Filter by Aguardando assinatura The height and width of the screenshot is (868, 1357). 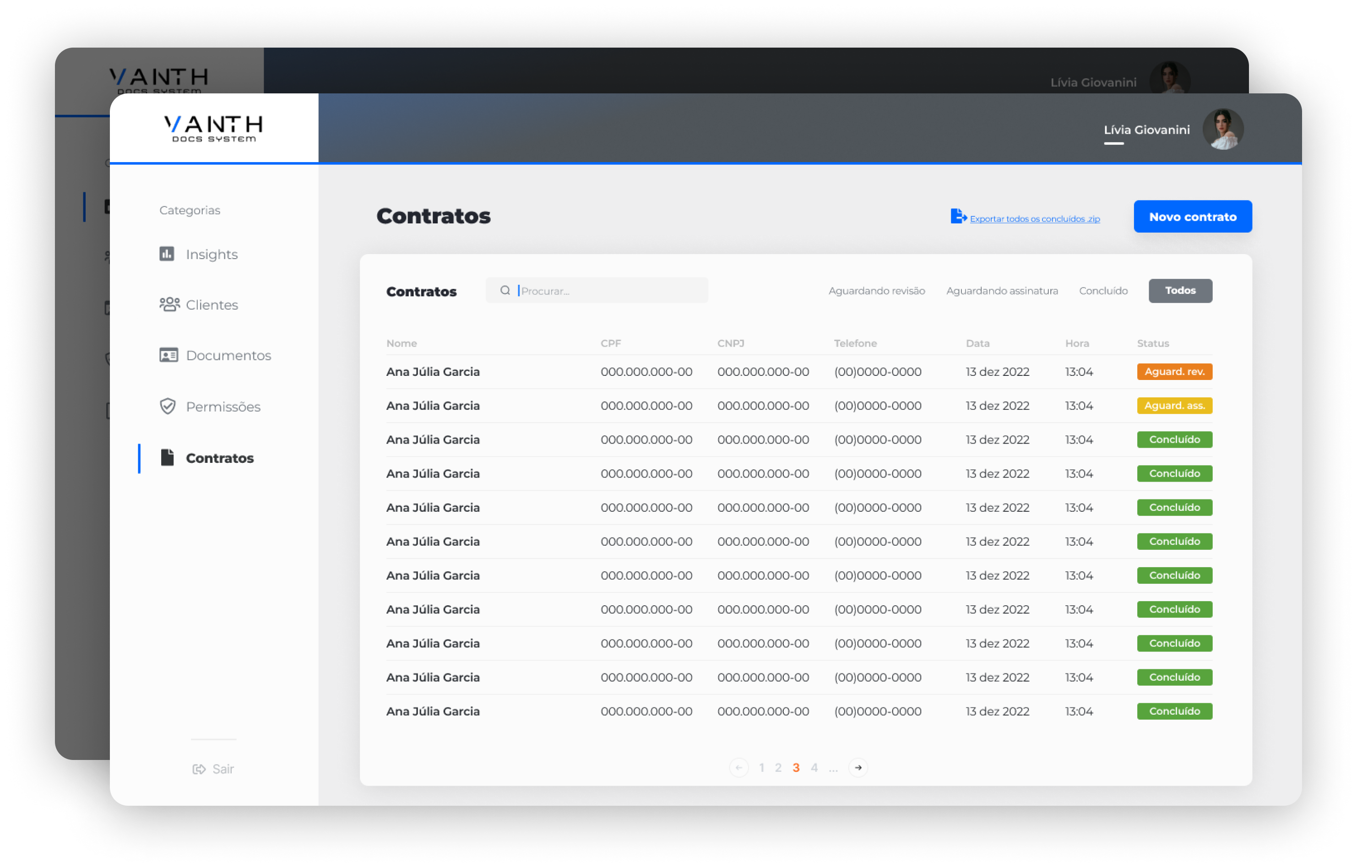pos(1002,290)
